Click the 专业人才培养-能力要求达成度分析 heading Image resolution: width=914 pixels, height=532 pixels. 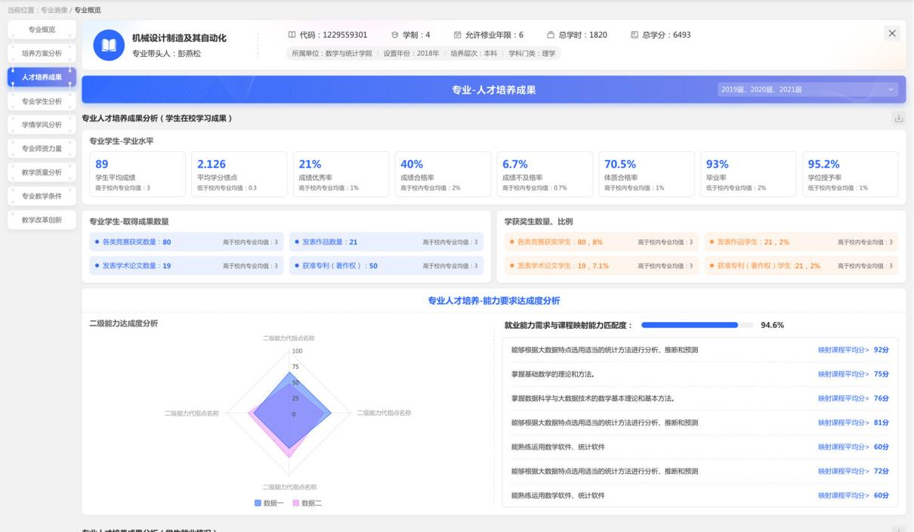pos(494,301)
